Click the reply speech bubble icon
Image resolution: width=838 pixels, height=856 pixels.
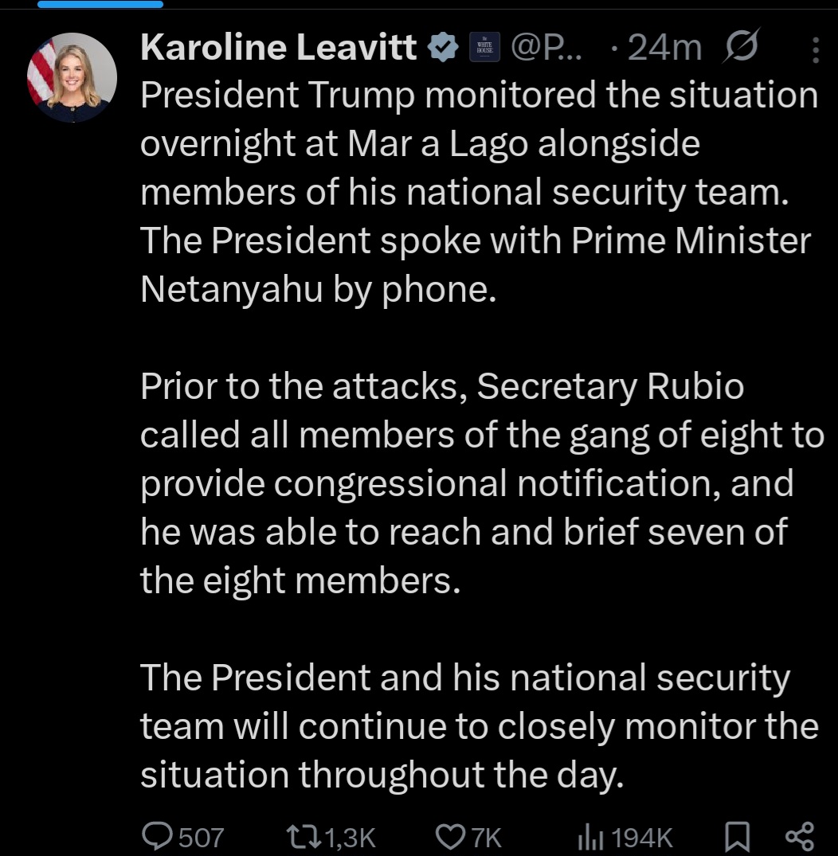click(156, 836)
